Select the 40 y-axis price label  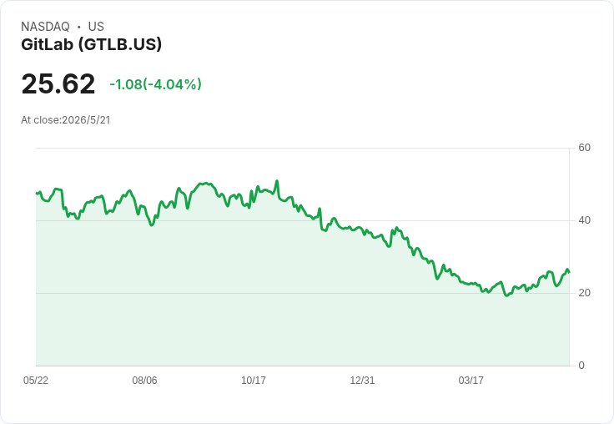point(584,220)
